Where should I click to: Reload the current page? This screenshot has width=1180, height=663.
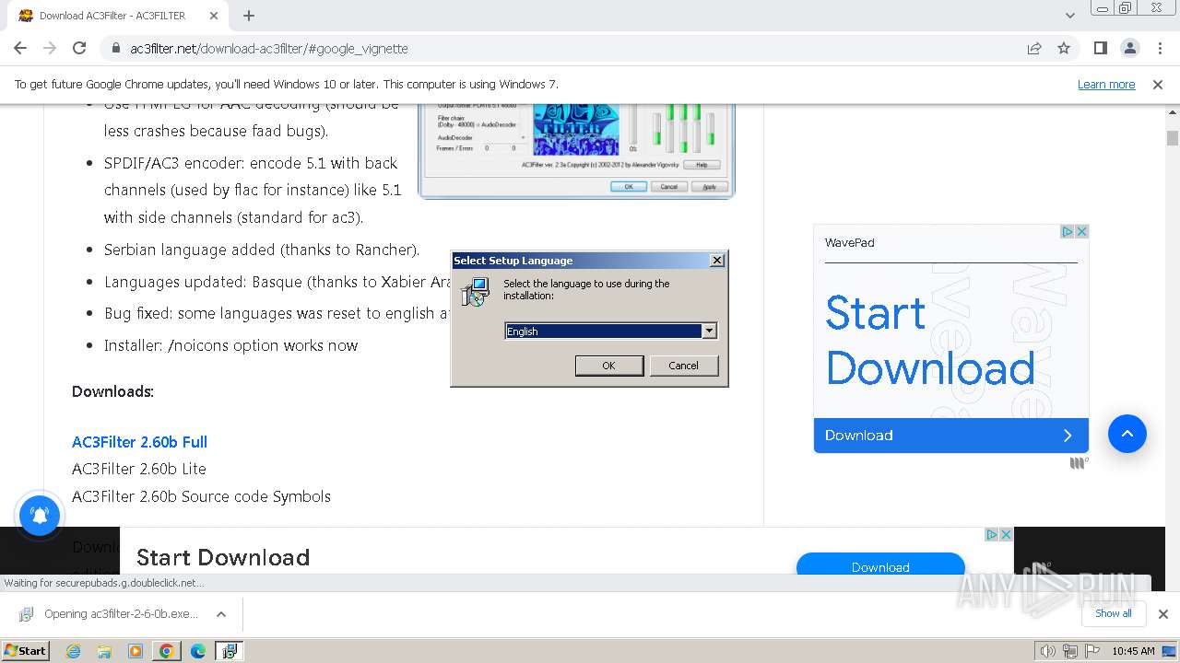tap(79, 48)
